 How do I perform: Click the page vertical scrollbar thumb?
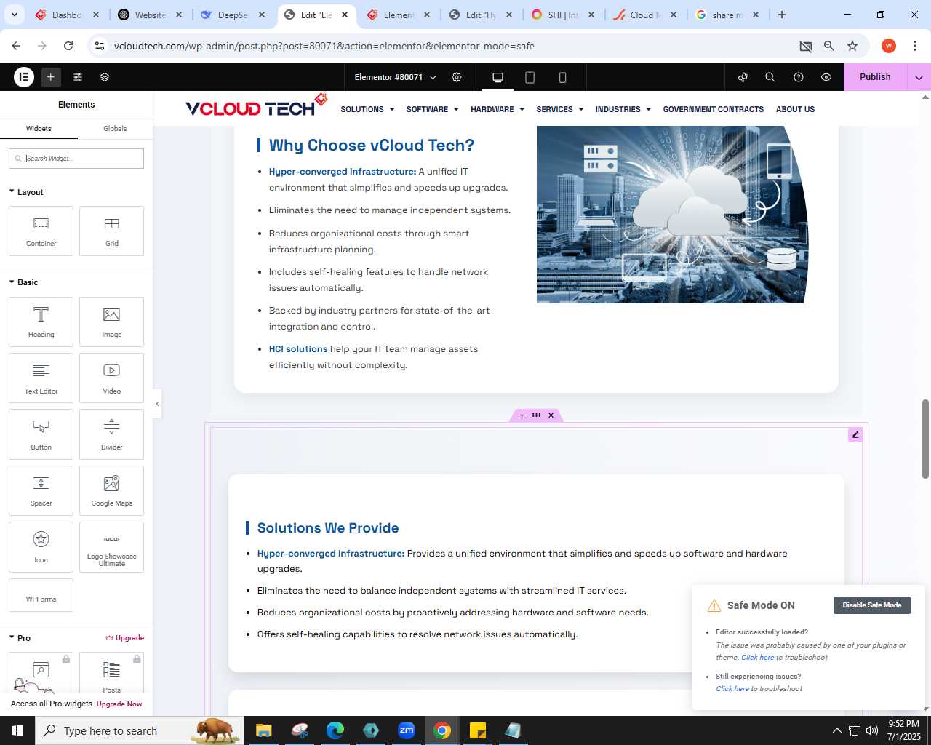(x=926, y=439)
